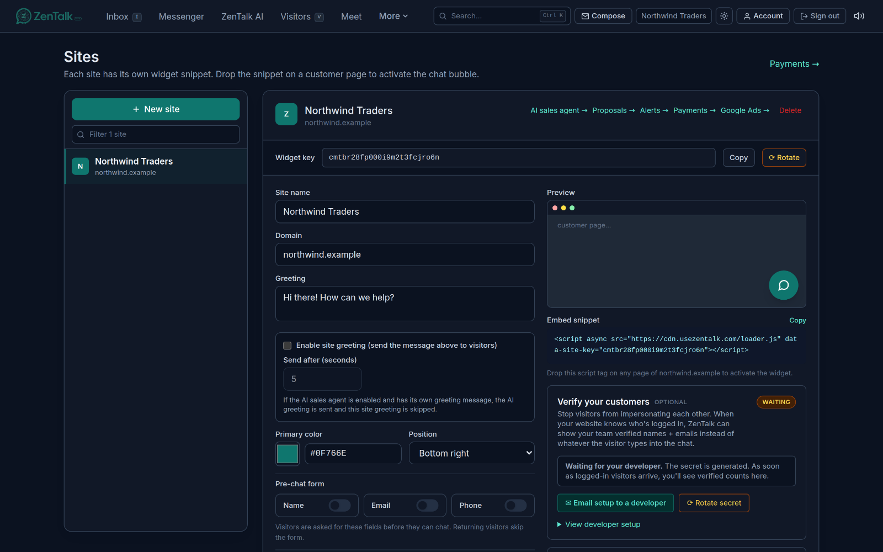Screen dimensions: 883x552
Task: Open the More menu dropdown
Action: [393, 16]
